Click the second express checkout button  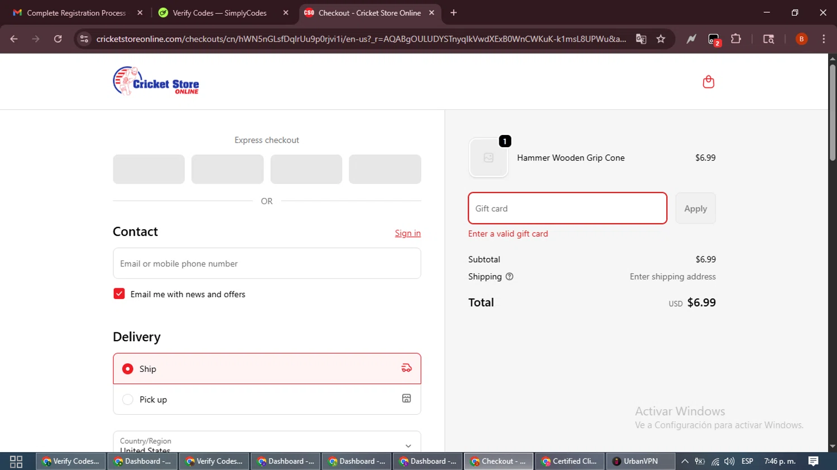click(x=227, y=169)
